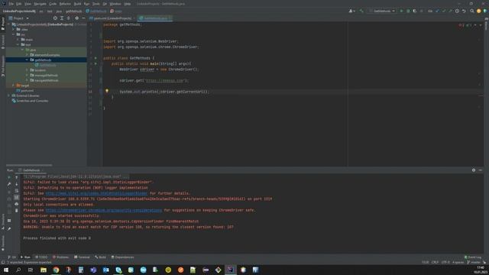Open the Project view selector dropdown
This screenshot has height=275, width=489.
(x=18, y=18)
